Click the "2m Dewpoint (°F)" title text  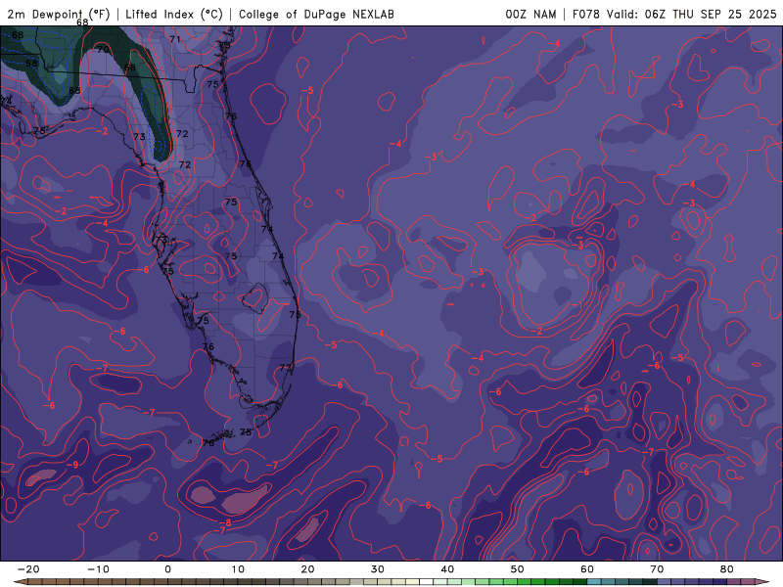[x=59, y=14]
